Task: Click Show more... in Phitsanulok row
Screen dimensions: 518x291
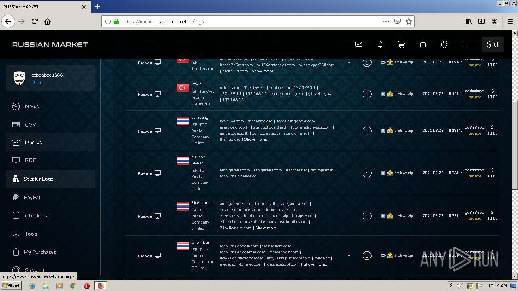Action: (267, 228)
